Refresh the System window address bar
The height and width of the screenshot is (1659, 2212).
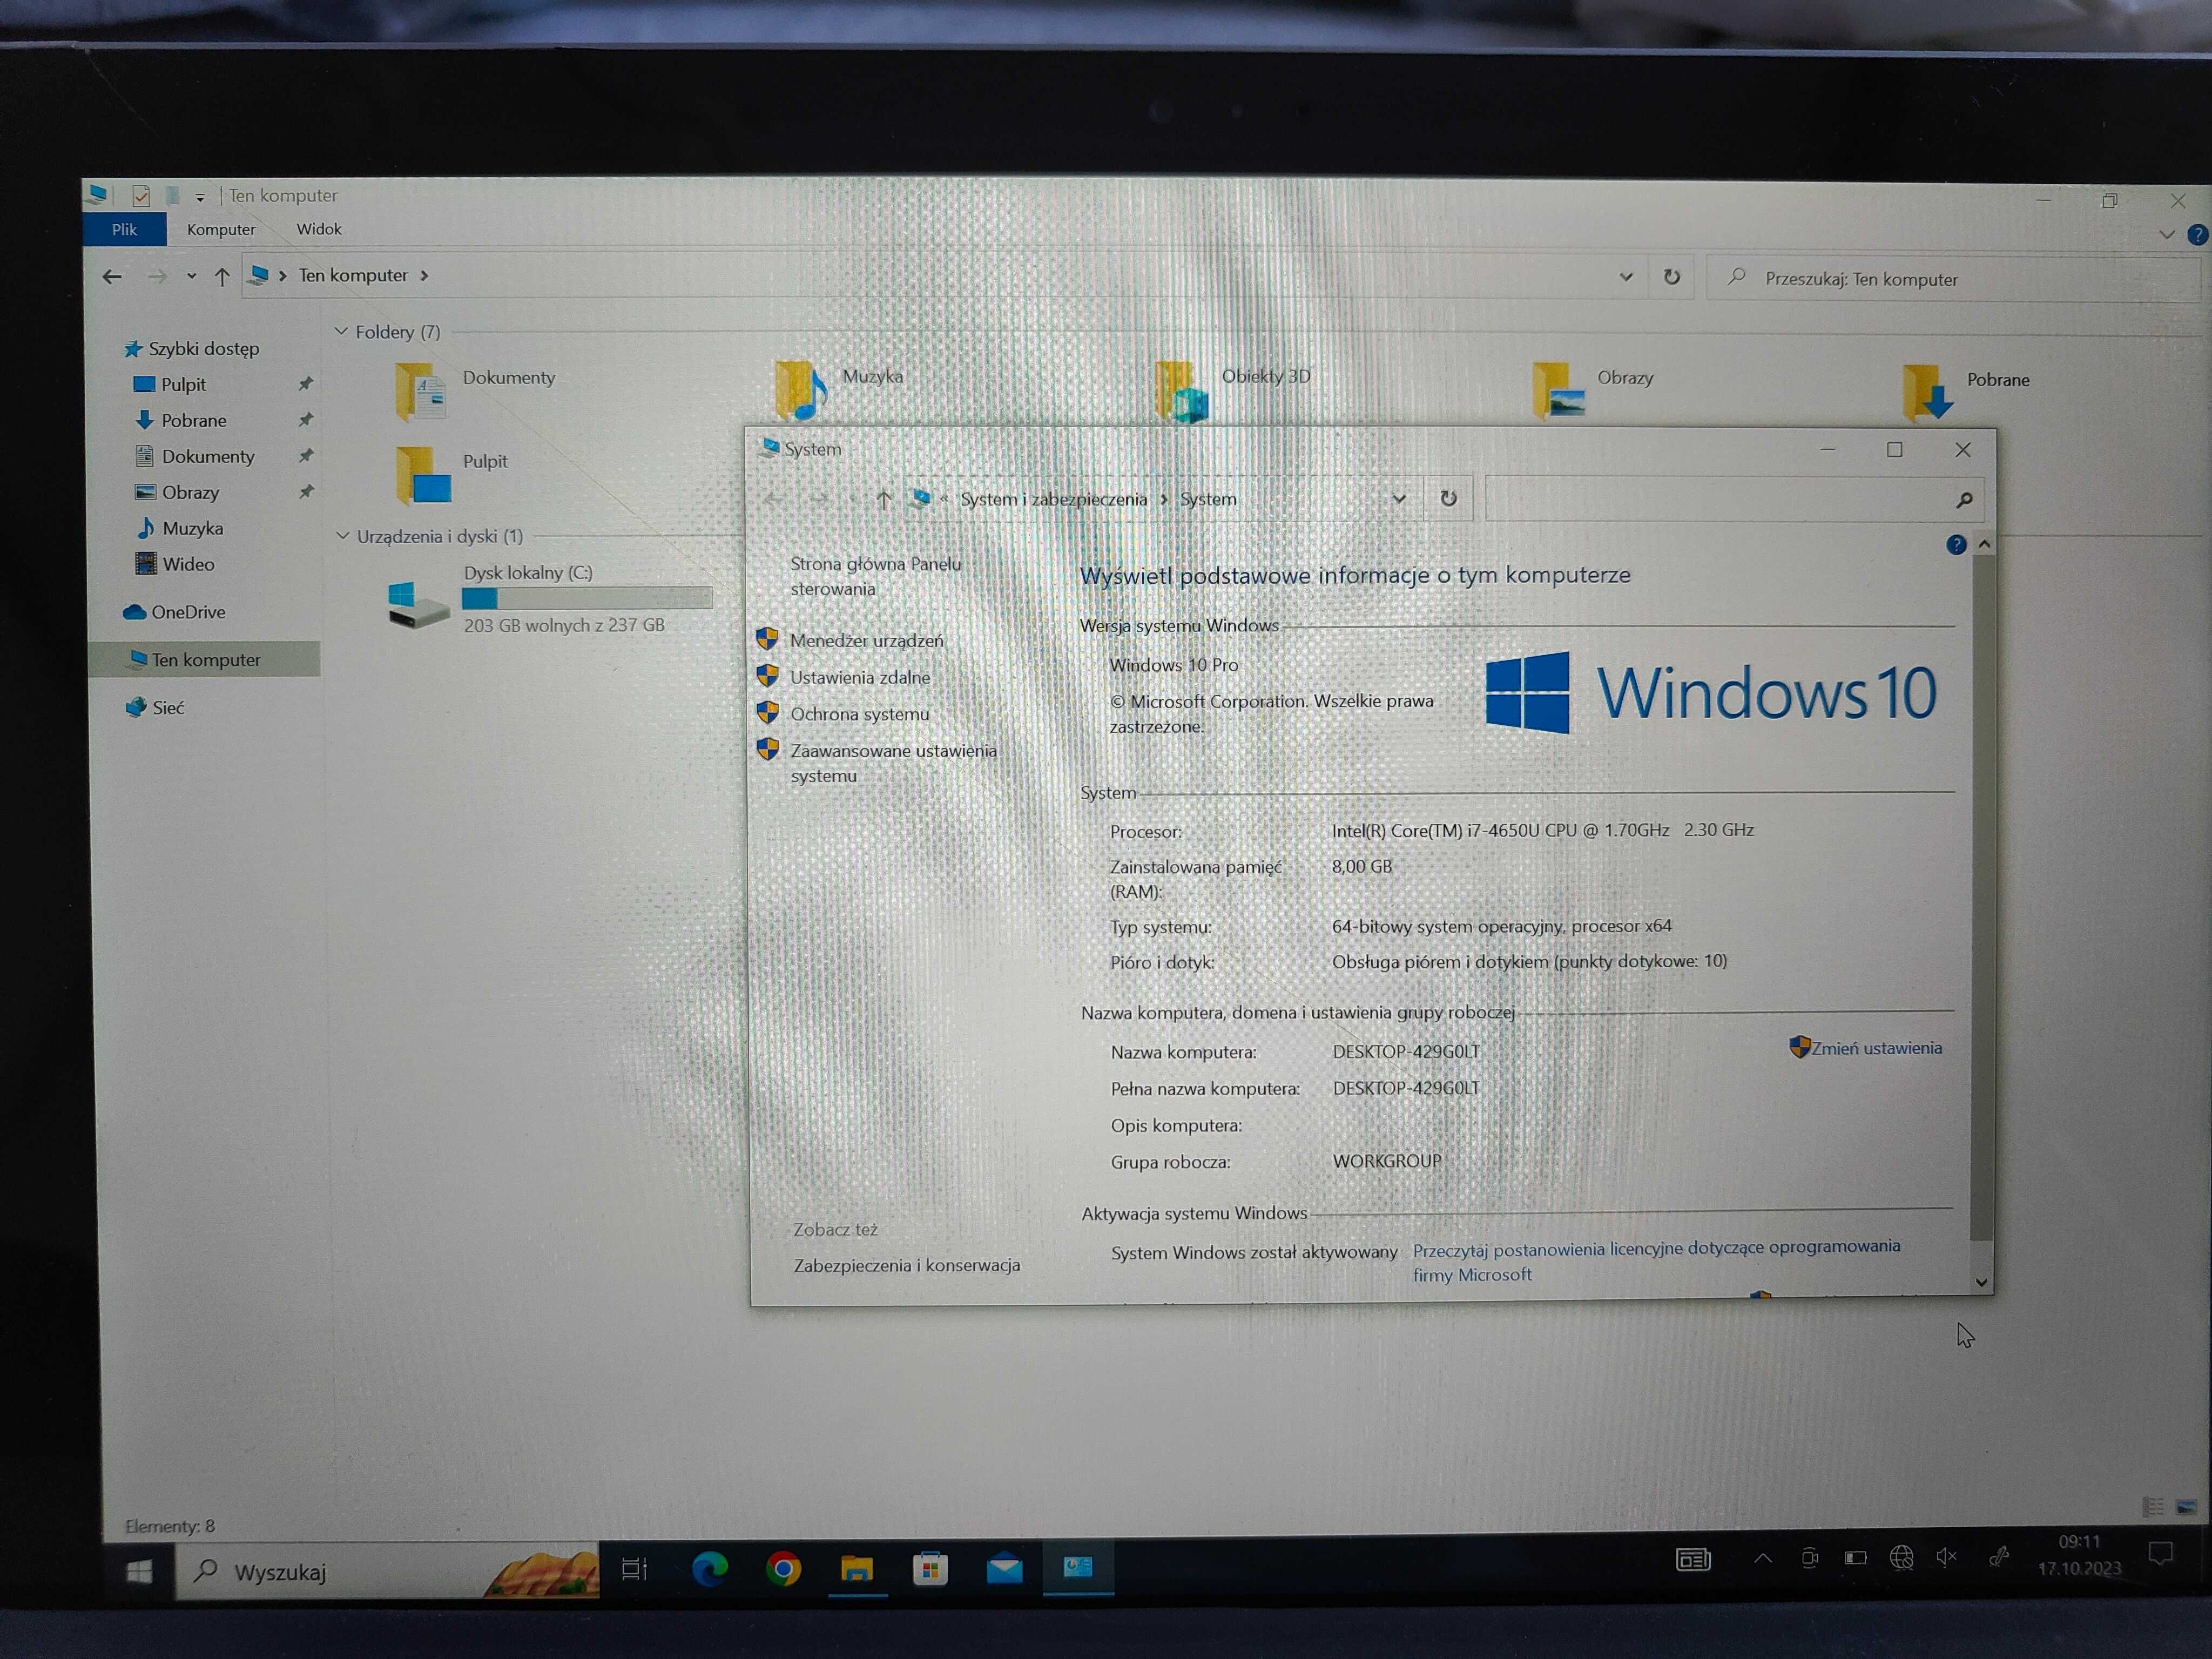tap(1448, 498)
